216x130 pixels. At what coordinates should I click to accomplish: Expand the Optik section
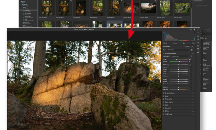point(167,105)
